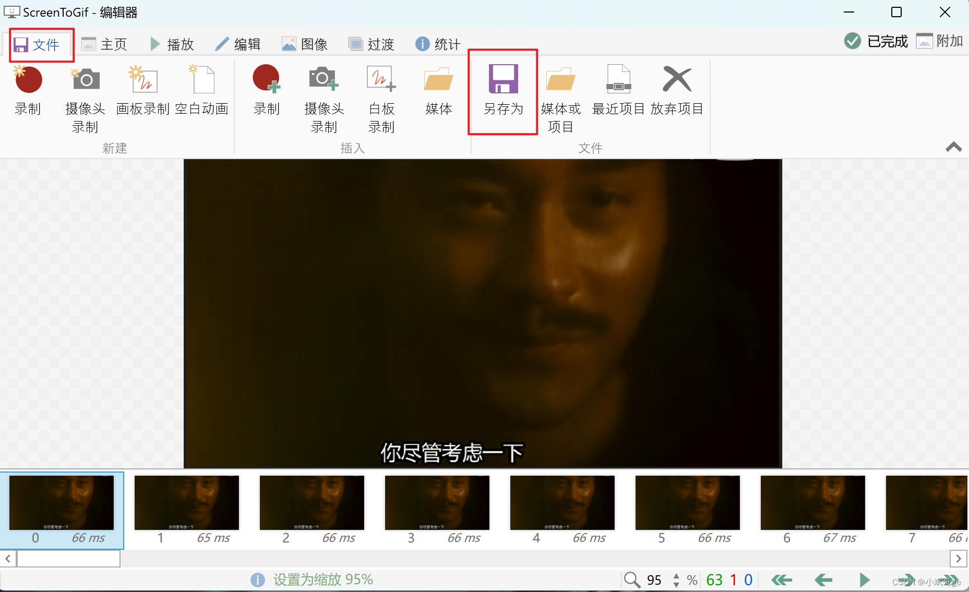Open the 图像 tab
Screen dimensions: 969x592
305,45
